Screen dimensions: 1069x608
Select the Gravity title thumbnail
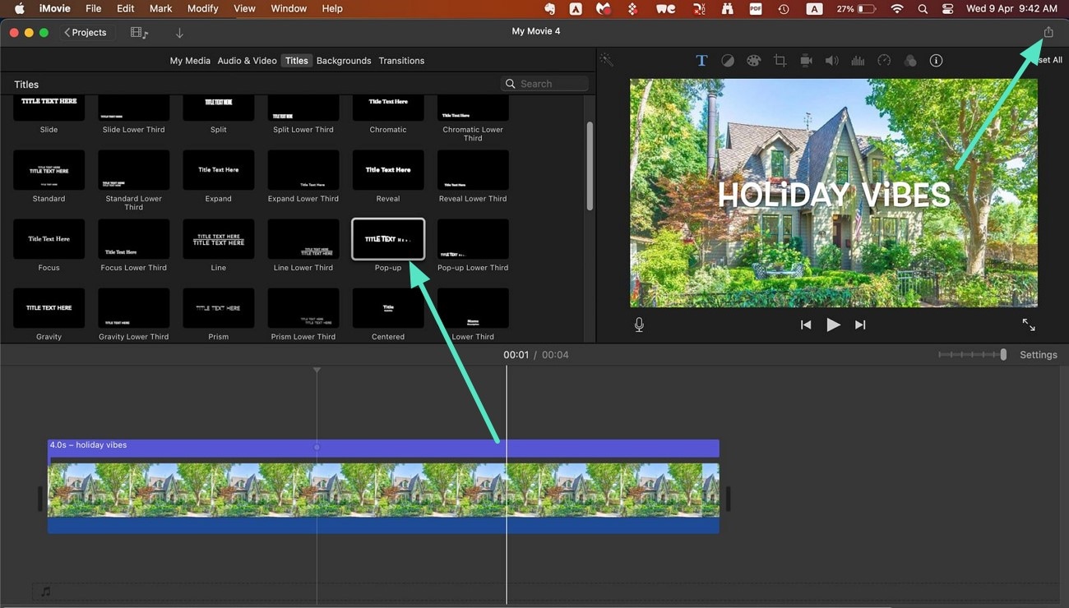coord(49,308)
